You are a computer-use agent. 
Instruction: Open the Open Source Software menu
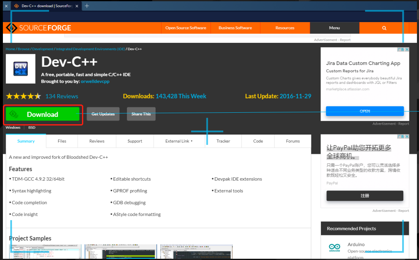(x=186, y=28)
